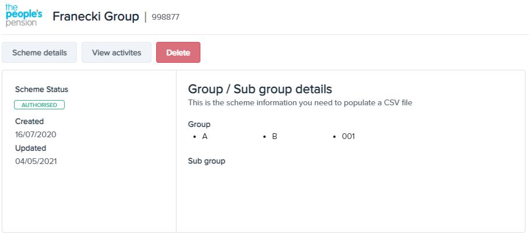The width and height of the screenshot is (529, 235).
Task: Click the Sub group label
Action: (x=206, y=161)
